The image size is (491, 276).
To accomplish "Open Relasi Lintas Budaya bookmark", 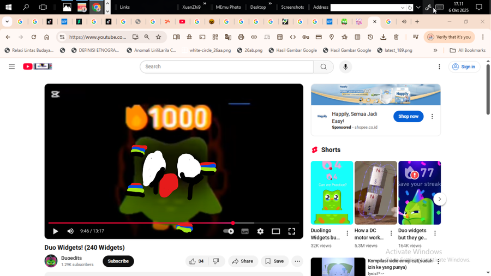I will point(29,50).
